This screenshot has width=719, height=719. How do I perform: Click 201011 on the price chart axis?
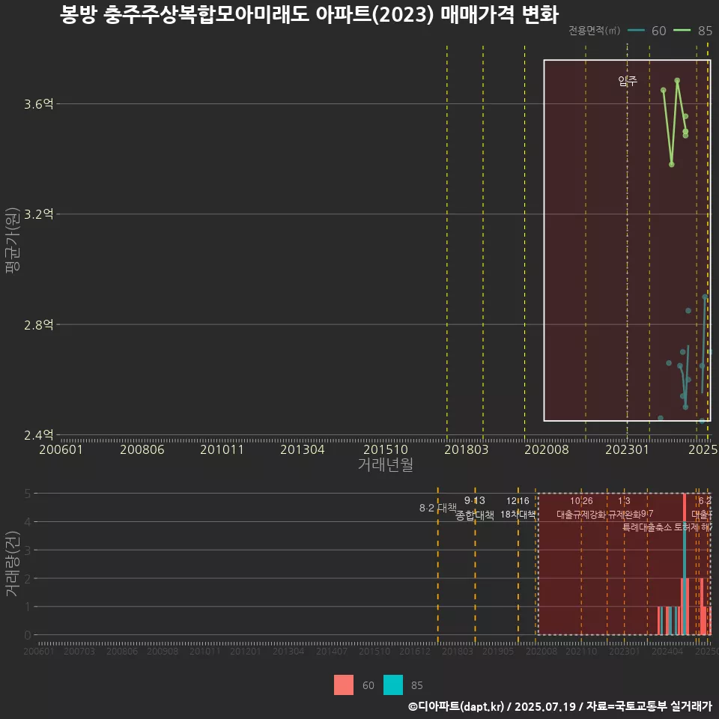click(x=222, y=449)
